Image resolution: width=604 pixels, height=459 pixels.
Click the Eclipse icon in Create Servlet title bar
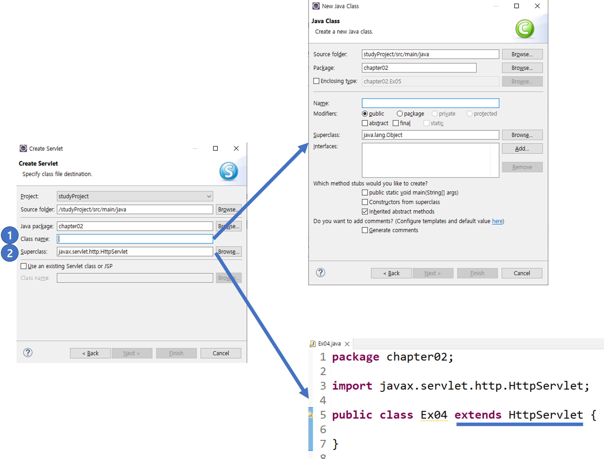(23, 149)
